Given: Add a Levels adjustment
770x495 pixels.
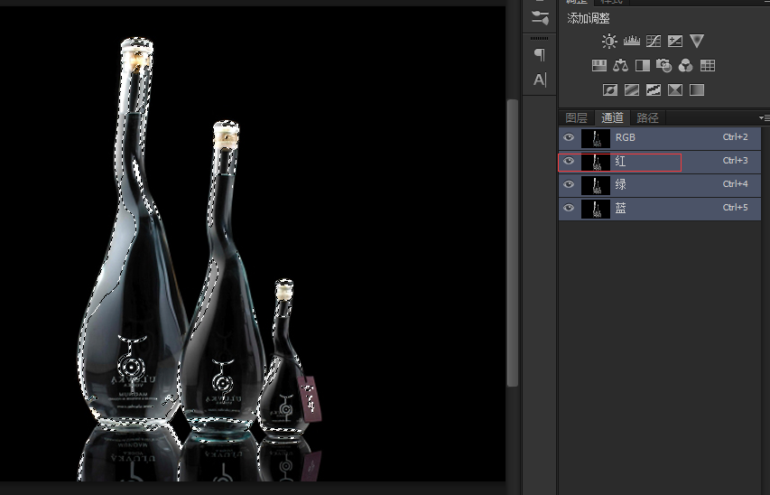Looking at the screenshot, I should 632,41.
